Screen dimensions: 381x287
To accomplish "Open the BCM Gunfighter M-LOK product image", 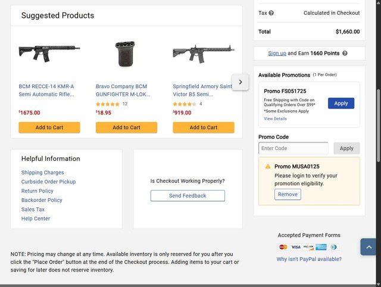I will pyautogui.click(x=126, y=54).
